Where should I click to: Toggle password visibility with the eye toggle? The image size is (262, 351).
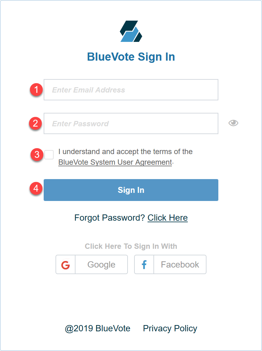(233, 123)
